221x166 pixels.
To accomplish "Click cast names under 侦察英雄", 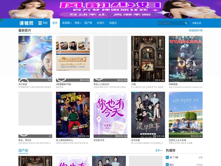I will coord(186,87).
